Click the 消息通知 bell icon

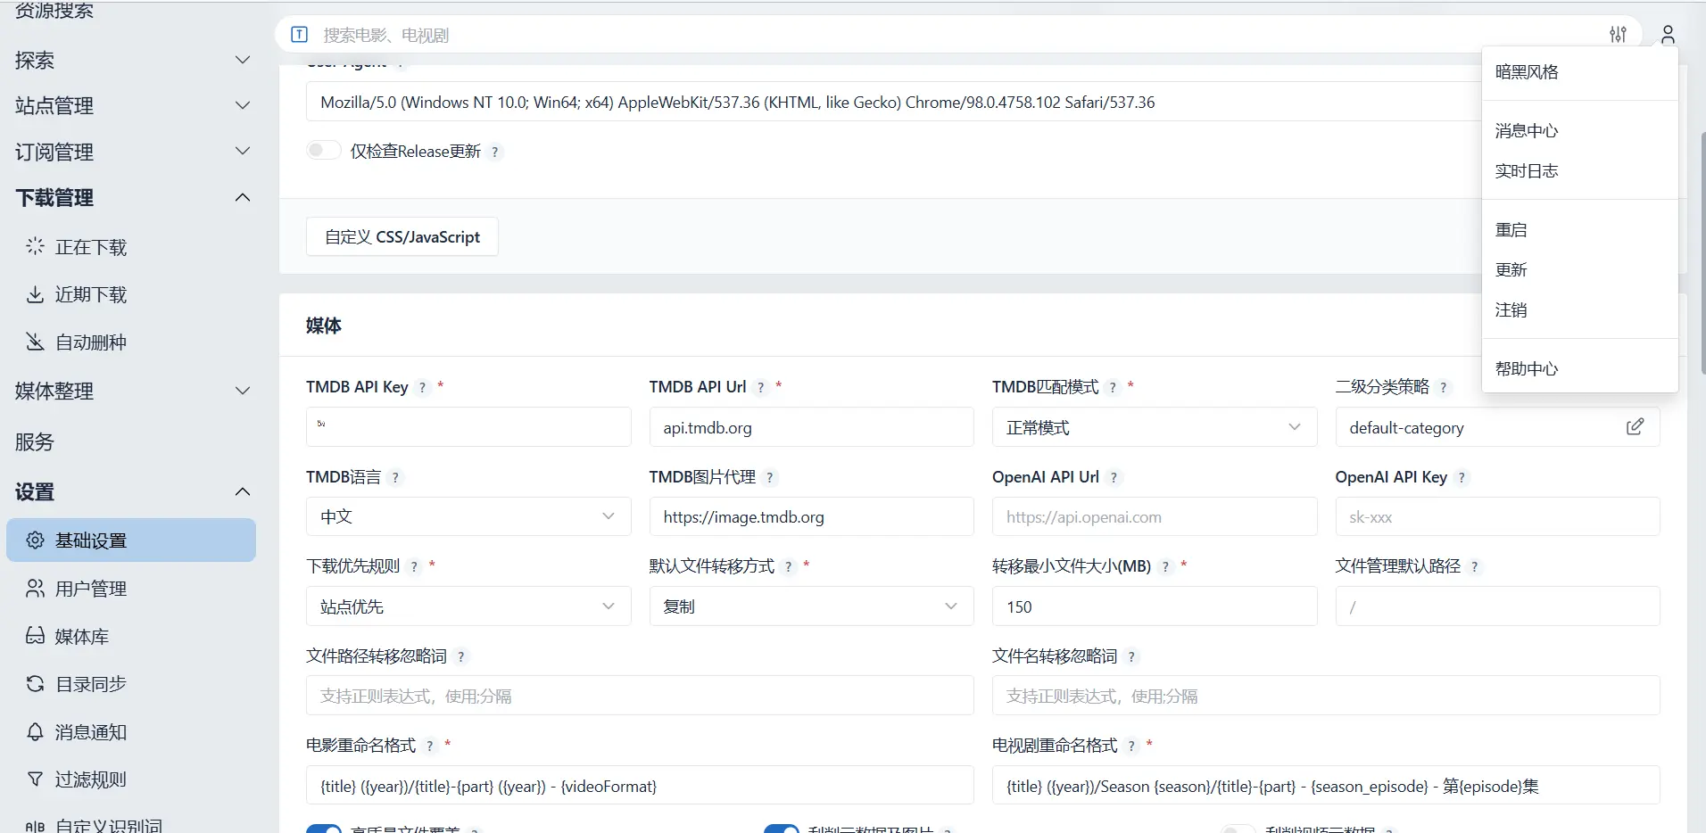[x=35, y=731]
